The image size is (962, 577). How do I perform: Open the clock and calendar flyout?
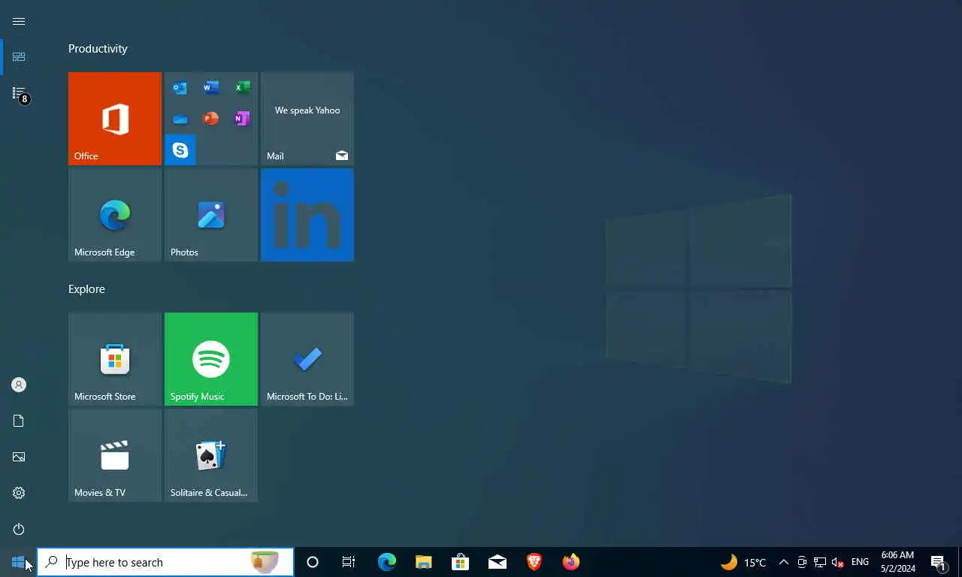(x=897, y=562)
